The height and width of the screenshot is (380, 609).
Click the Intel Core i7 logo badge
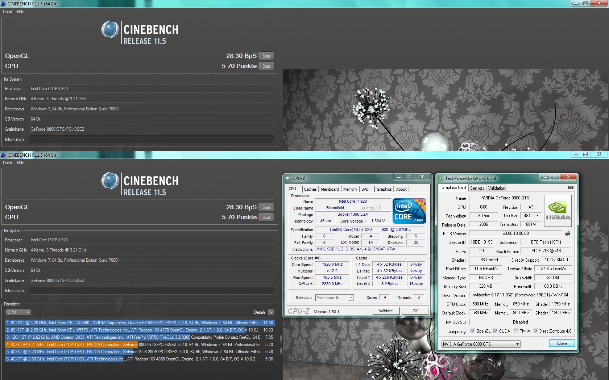[x=409, y=211]
